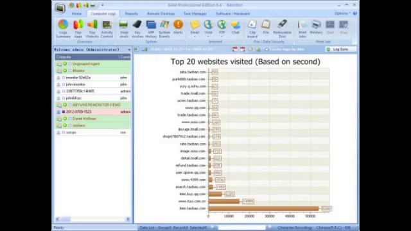This screenshot has height=231, width=411.
Task: Tick the checkbox for john64-pc
Action: tap(64, 98)
